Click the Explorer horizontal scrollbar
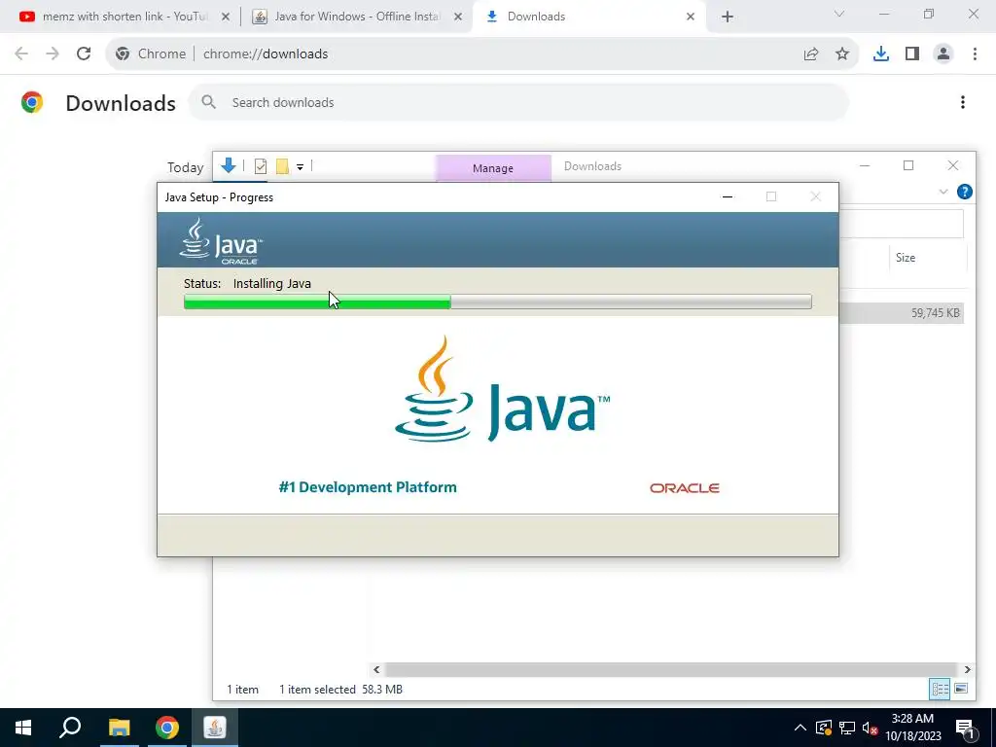Viewport: 996px width, 747px height. pyautogui.click(x=671, y=669)
